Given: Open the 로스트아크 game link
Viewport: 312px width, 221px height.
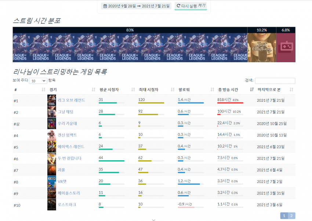Looking at the screenshot, I should point(67,205).
